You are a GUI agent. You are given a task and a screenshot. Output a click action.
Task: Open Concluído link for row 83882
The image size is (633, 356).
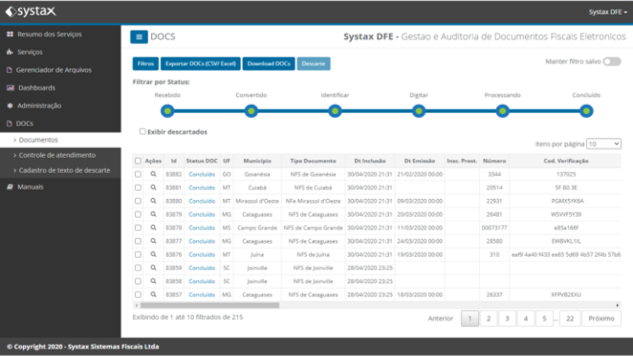pyautogui.click(x=202, y=174)
